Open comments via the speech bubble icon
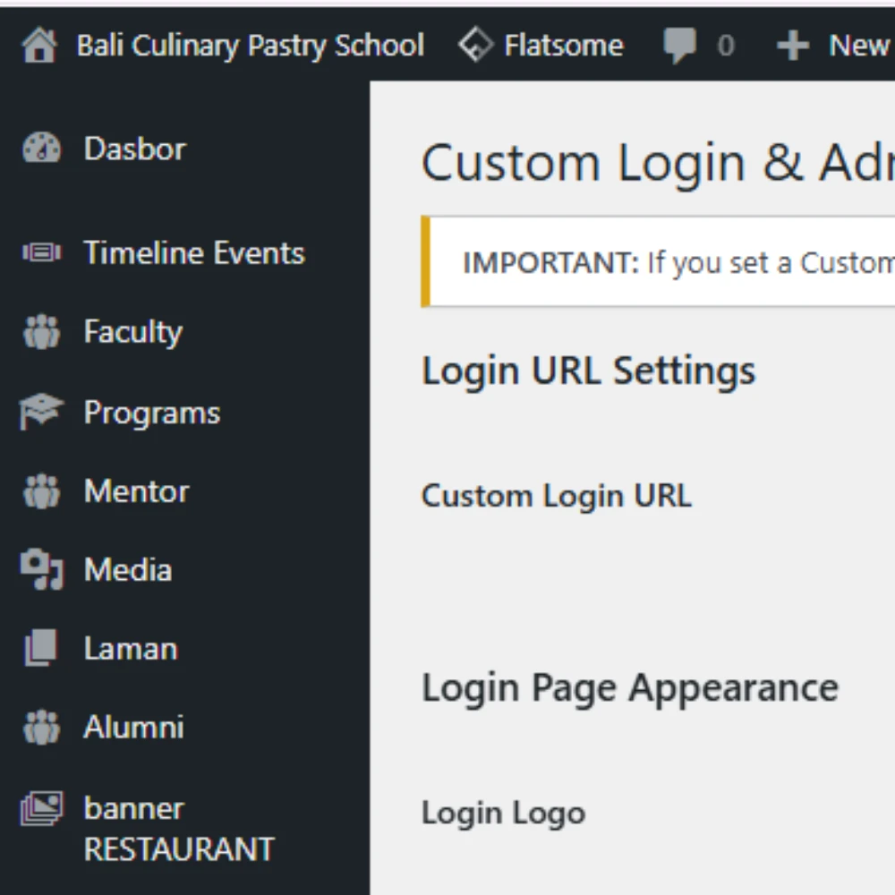Screen dimensions: 895x895 pyautogui.click(x=680, y=46)
